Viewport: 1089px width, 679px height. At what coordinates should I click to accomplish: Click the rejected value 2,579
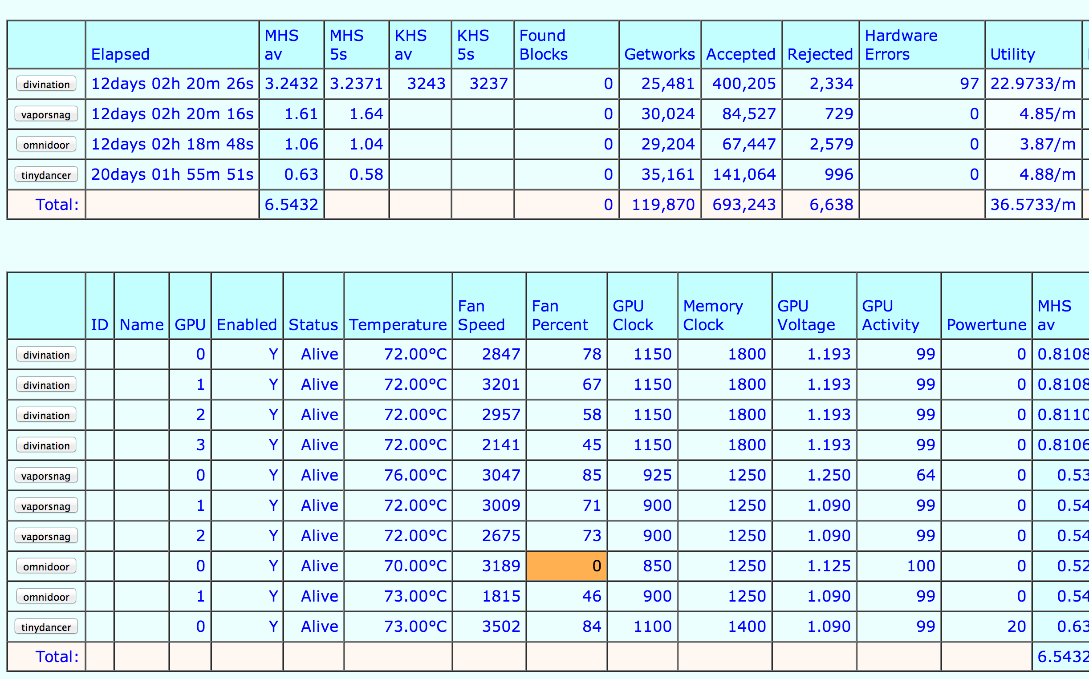tap(831, 144)
